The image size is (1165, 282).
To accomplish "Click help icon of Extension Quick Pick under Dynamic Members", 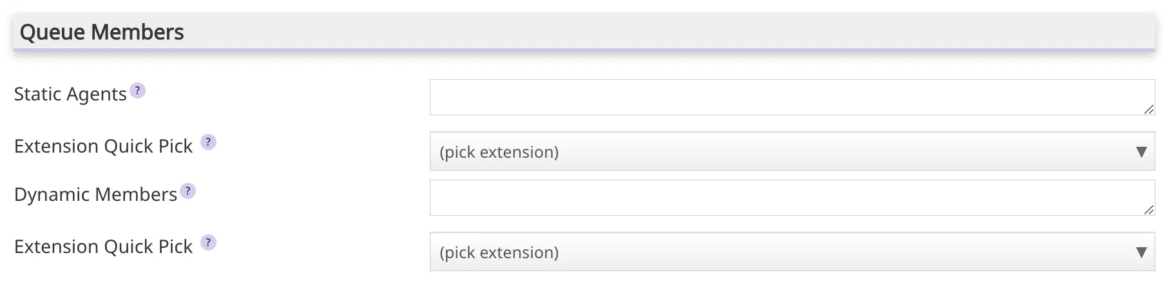I will point(208,243).
